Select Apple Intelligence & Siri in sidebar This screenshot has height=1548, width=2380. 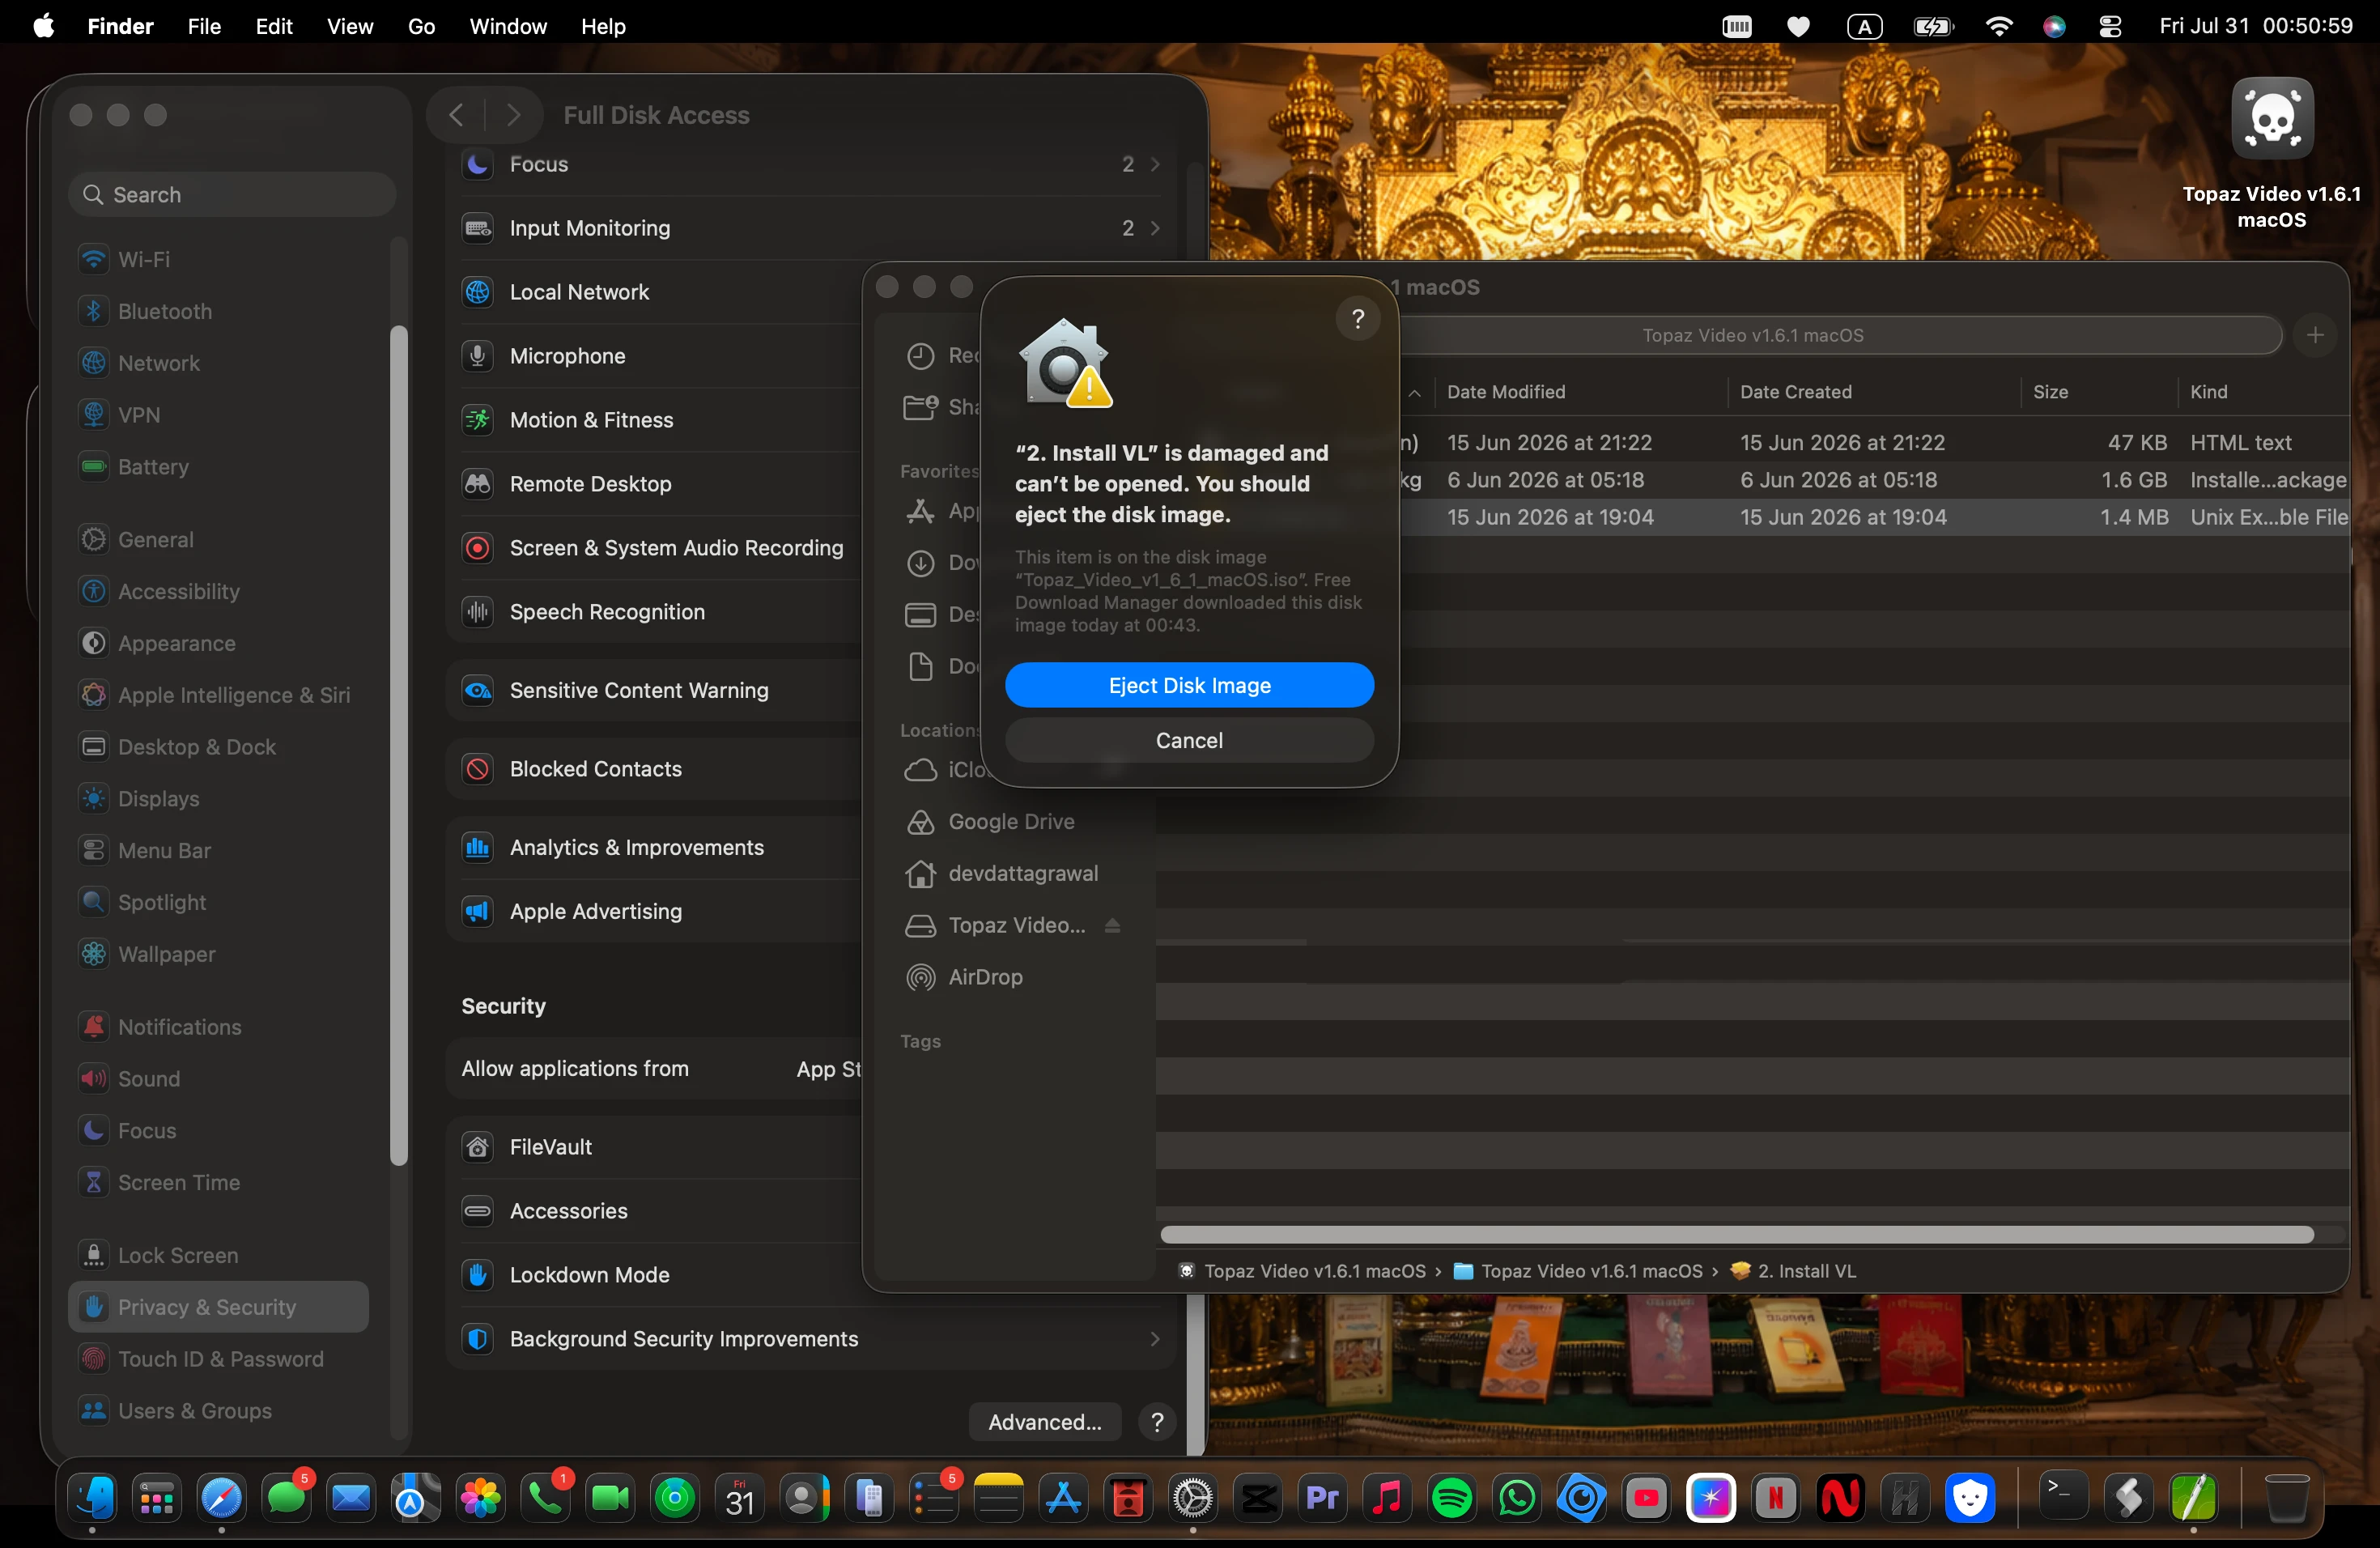[233, 694]
